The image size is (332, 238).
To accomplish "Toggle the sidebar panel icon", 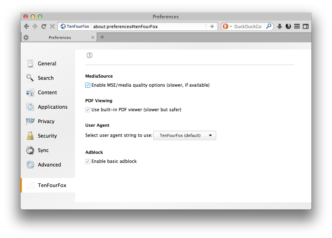I will (306, 26).
